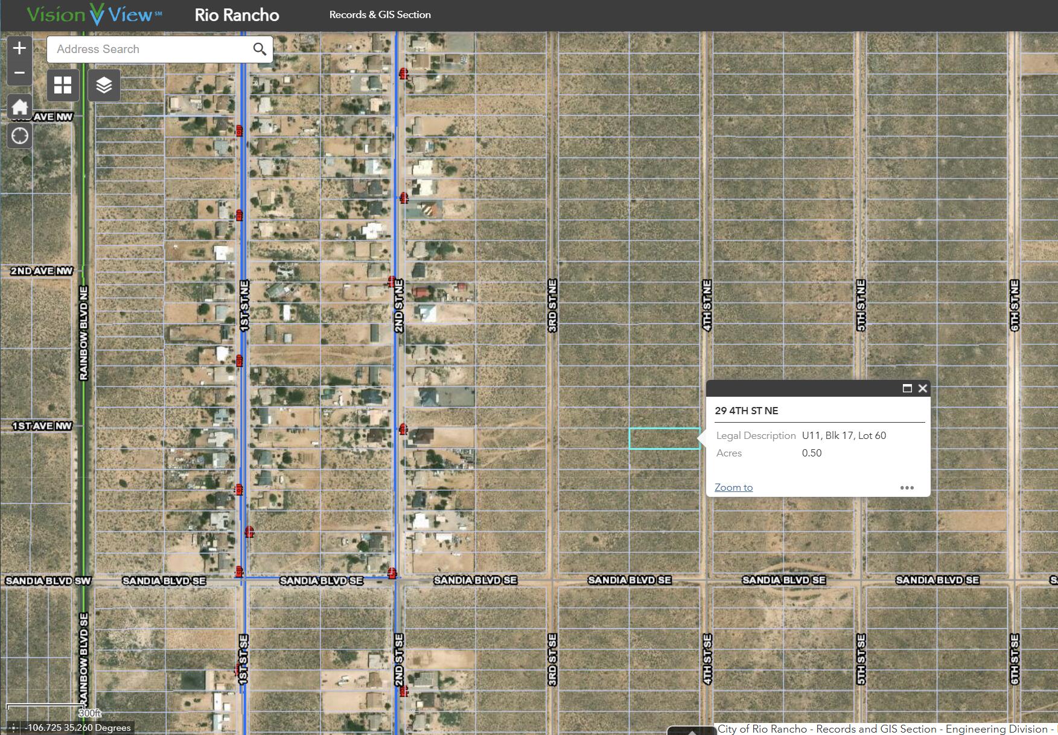Select the cyan highlighted parcel
The width and height of the screenshot is (1058, 735).
664,438
